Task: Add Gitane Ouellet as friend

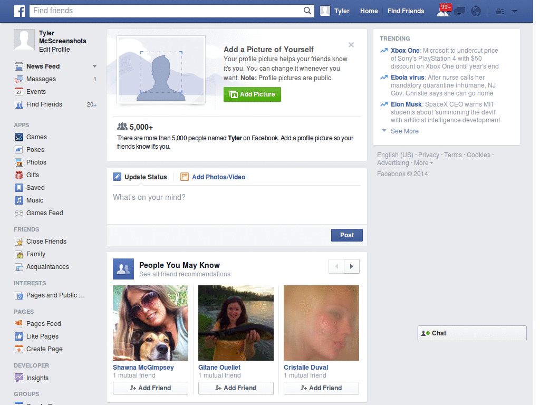Action: [x=236, y=388]
